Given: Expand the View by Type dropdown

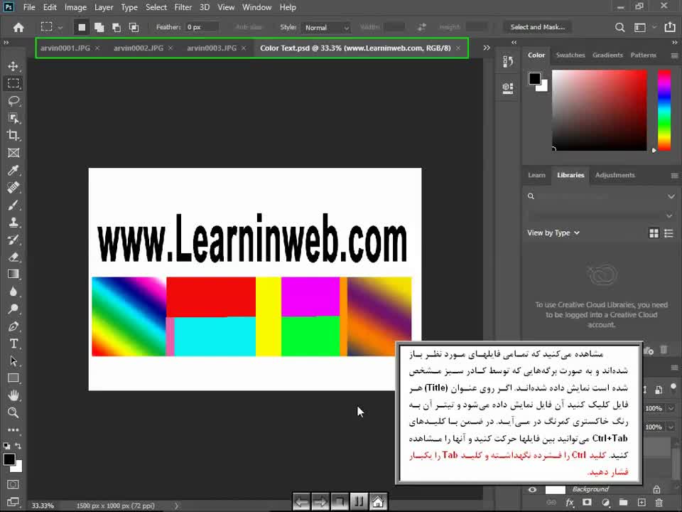Looking at the screenshot, I should [x=553, y=233].
